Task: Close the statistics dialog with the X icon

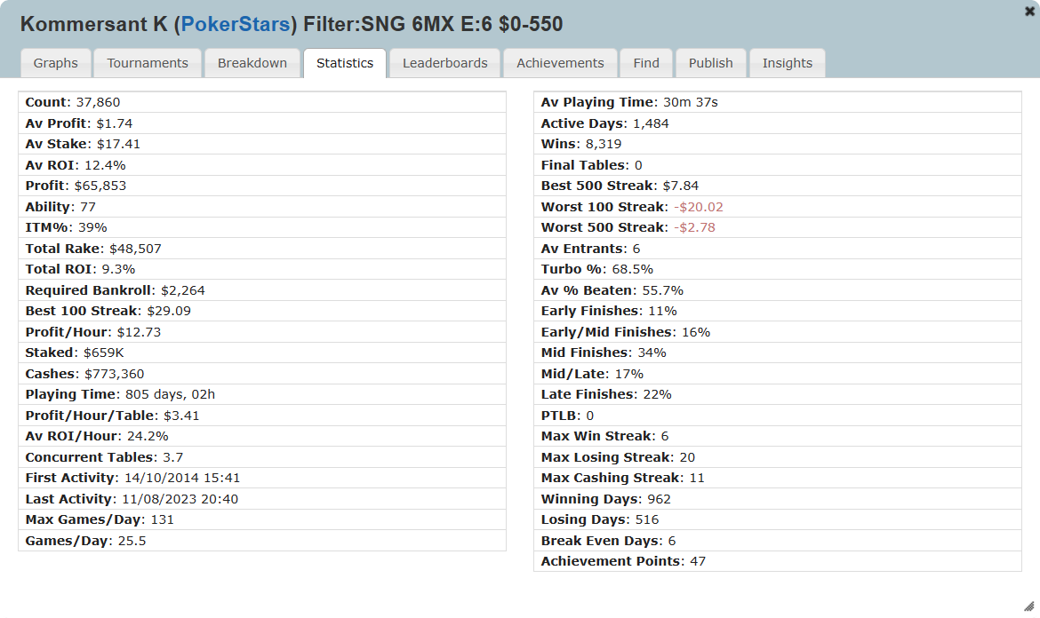Action: [x=1030, y=11]
